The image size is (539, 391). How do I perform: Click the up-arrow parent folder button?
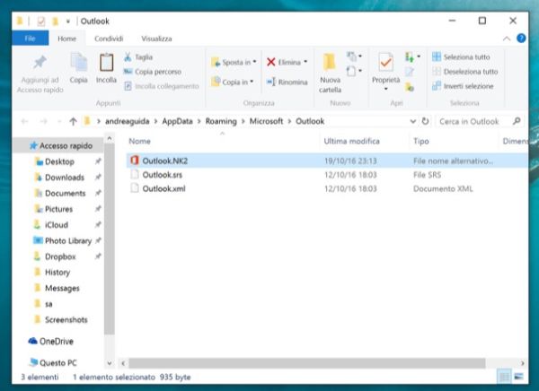pyautogui.click(x=73, y=120)
